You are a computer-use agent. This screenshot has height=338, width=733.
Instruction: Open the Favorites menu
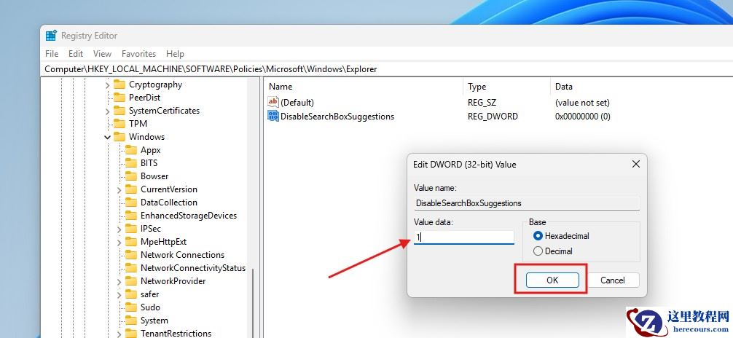pyautogui.click(x=139, y=54)
